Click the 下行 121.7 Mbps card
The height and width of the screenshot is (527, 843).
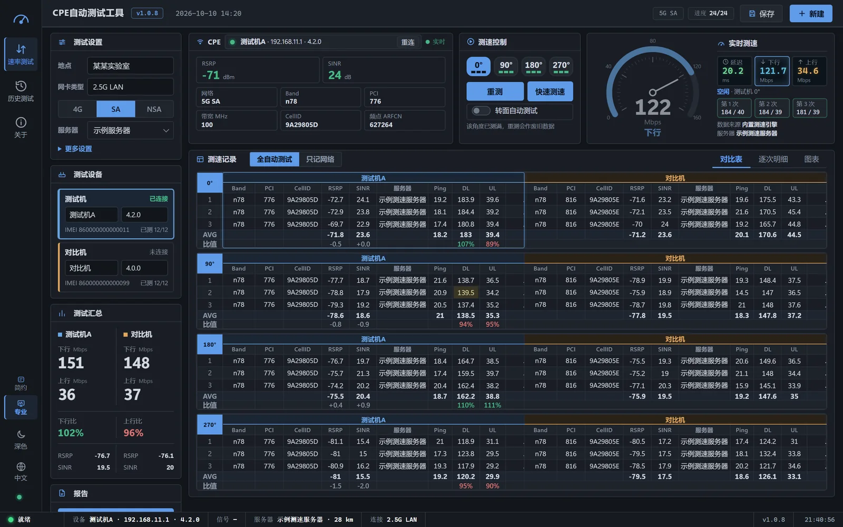click(772, 71)
